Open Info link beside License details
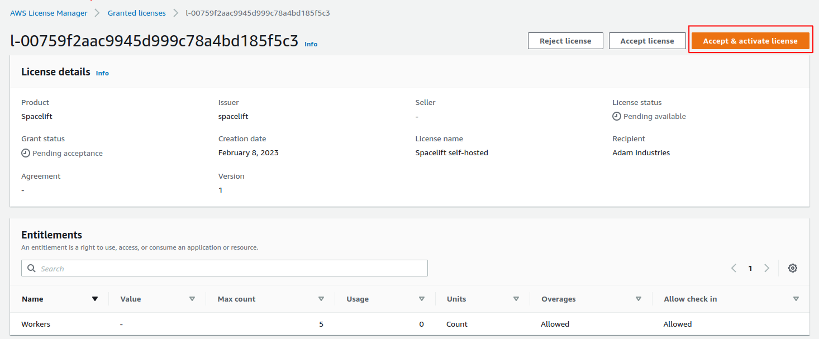 [102, 73]
